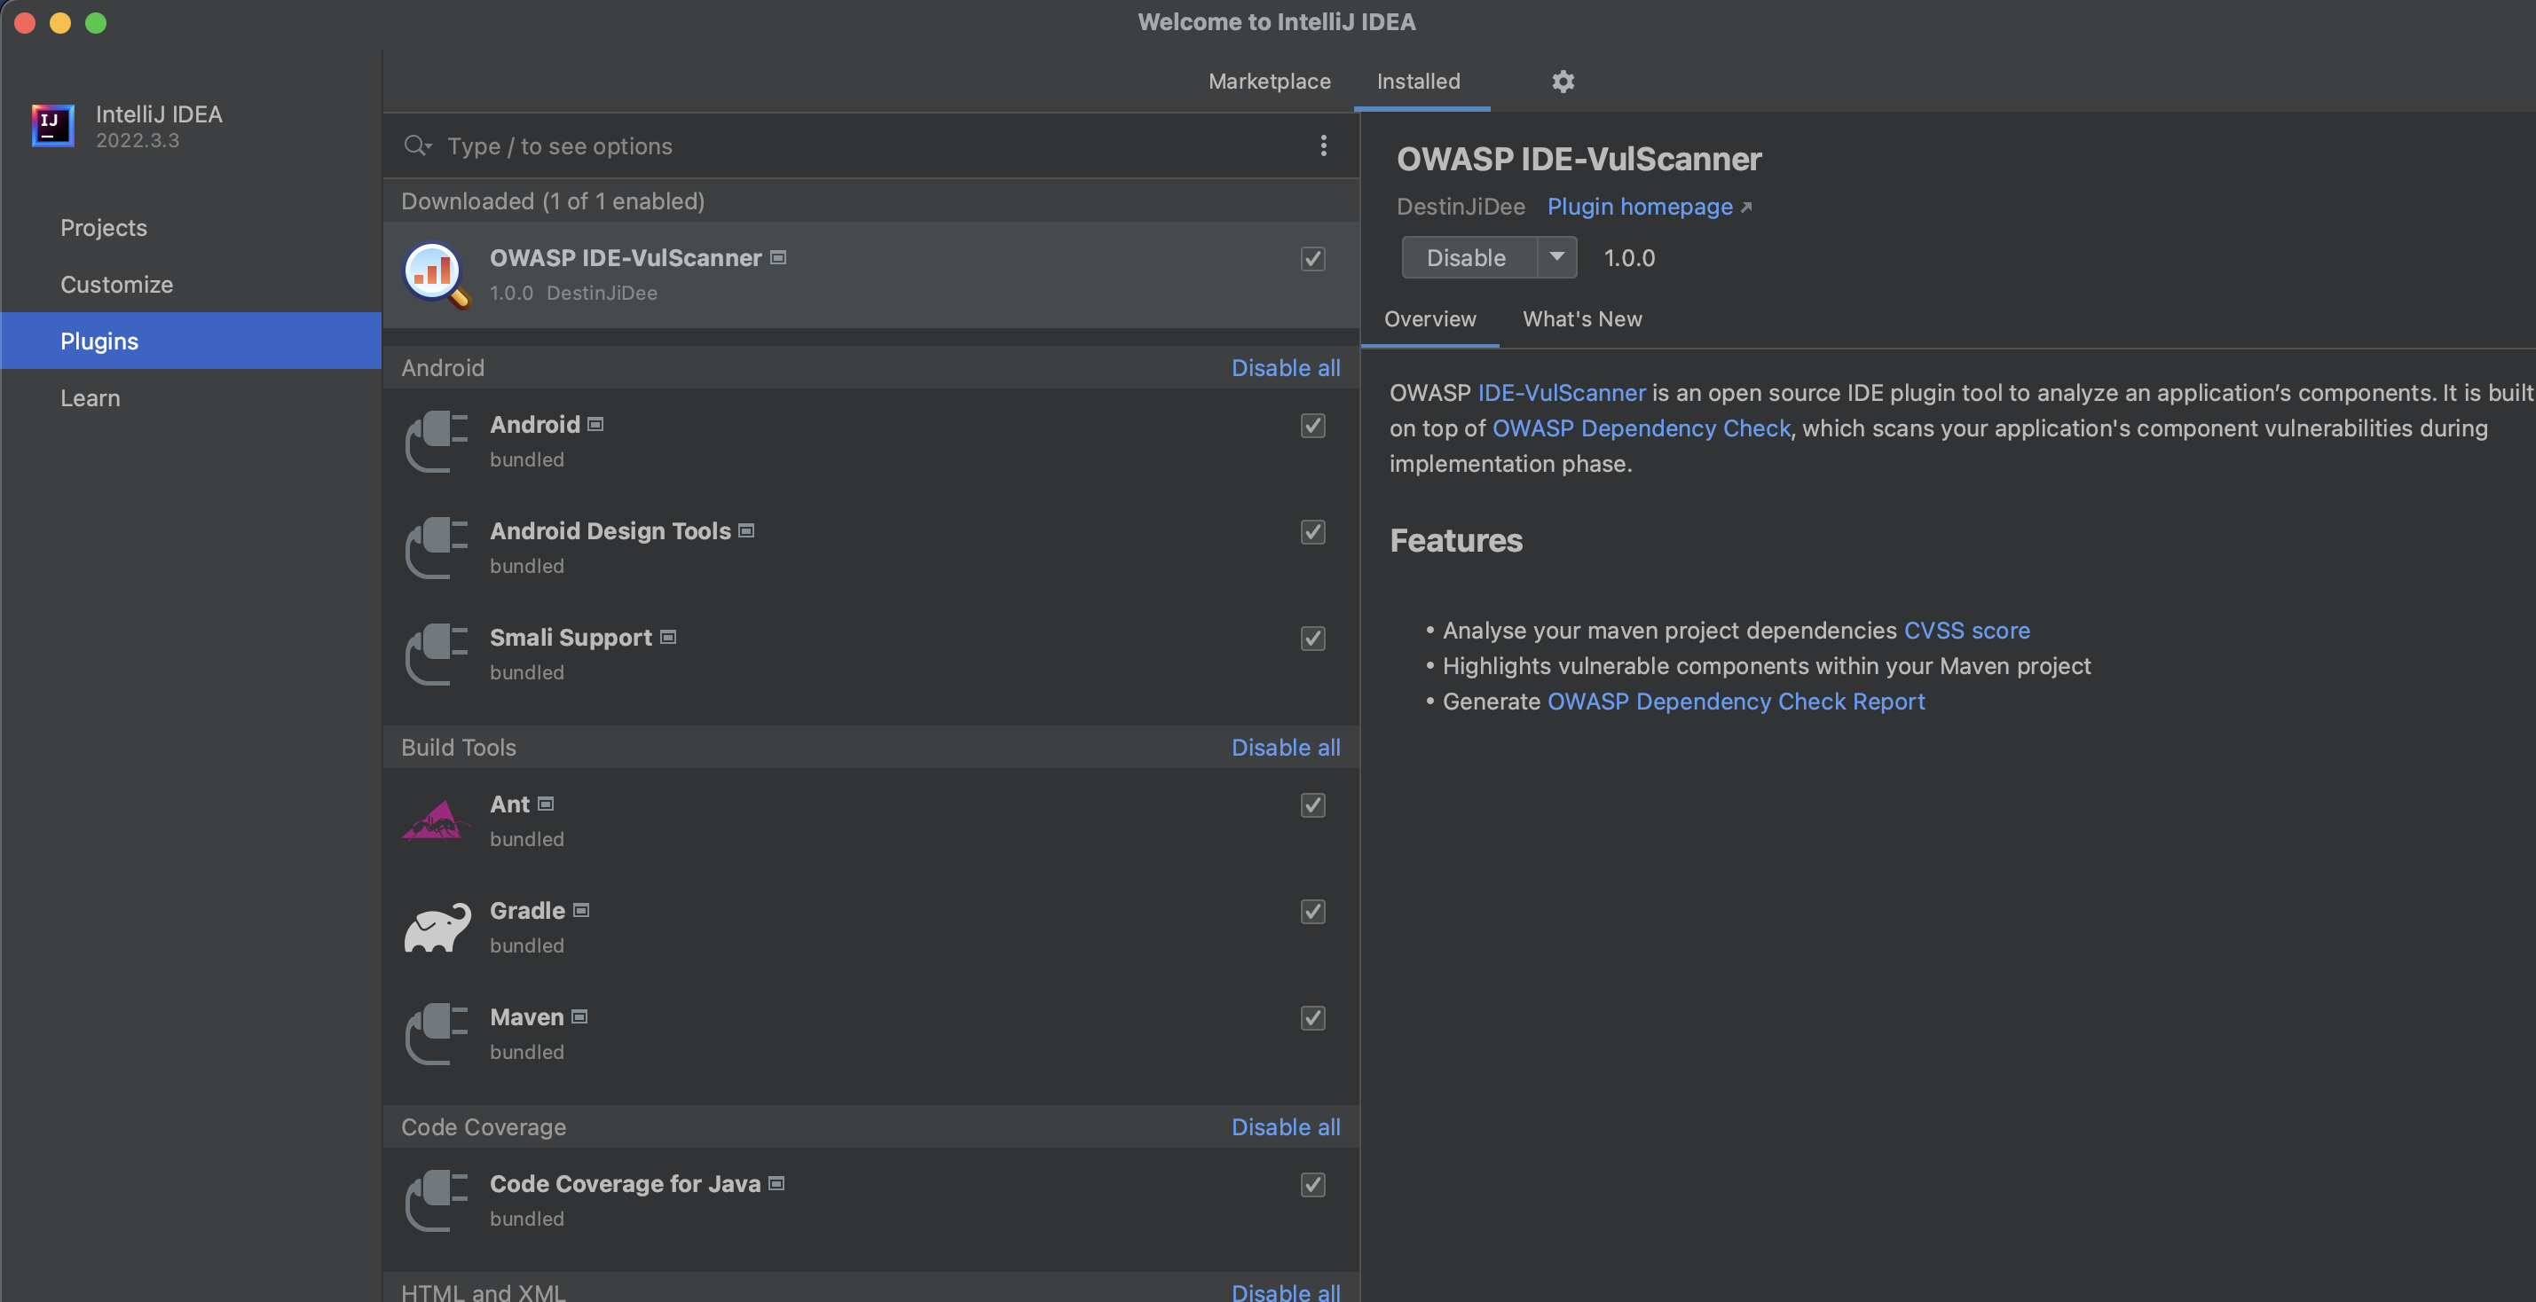Click Disable all for Code Coverage group
This screenshot has width=2536, height=1302.
pos(1286,1126)
